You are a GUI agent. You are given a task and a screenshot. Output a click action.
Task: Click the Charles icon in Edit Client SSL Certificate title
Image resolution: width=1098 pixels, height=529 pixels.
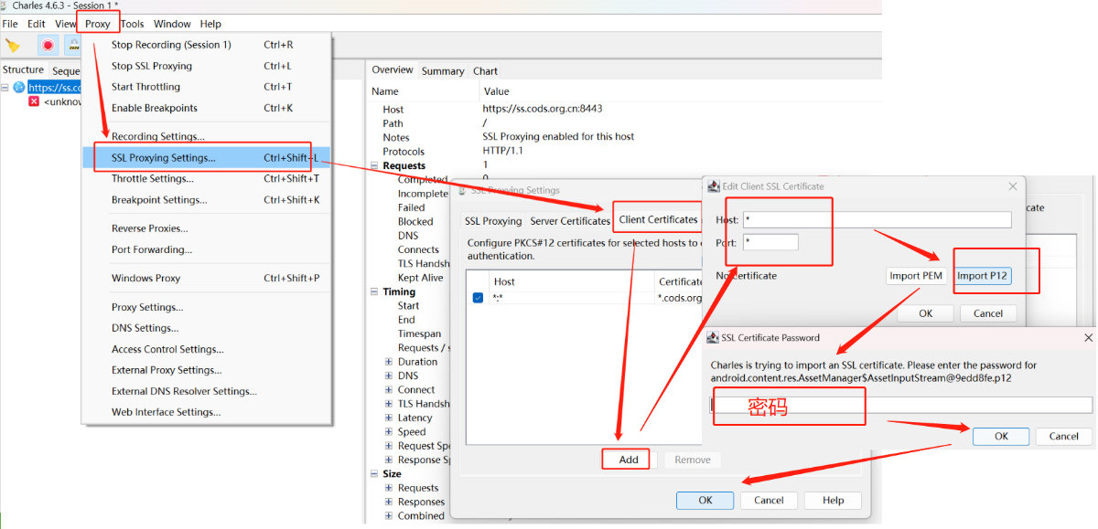pos(714,186)
